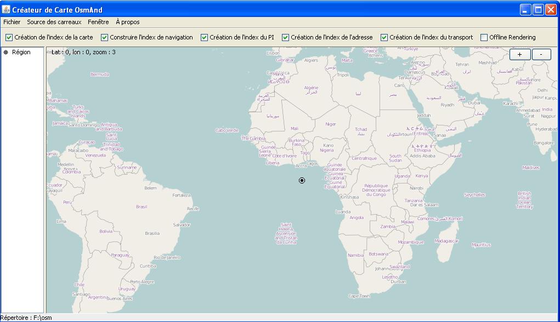The image size is (560, 322).
Task: Open the Fenêtre menu
Action: pyautogui.click(x=98, y=22)
